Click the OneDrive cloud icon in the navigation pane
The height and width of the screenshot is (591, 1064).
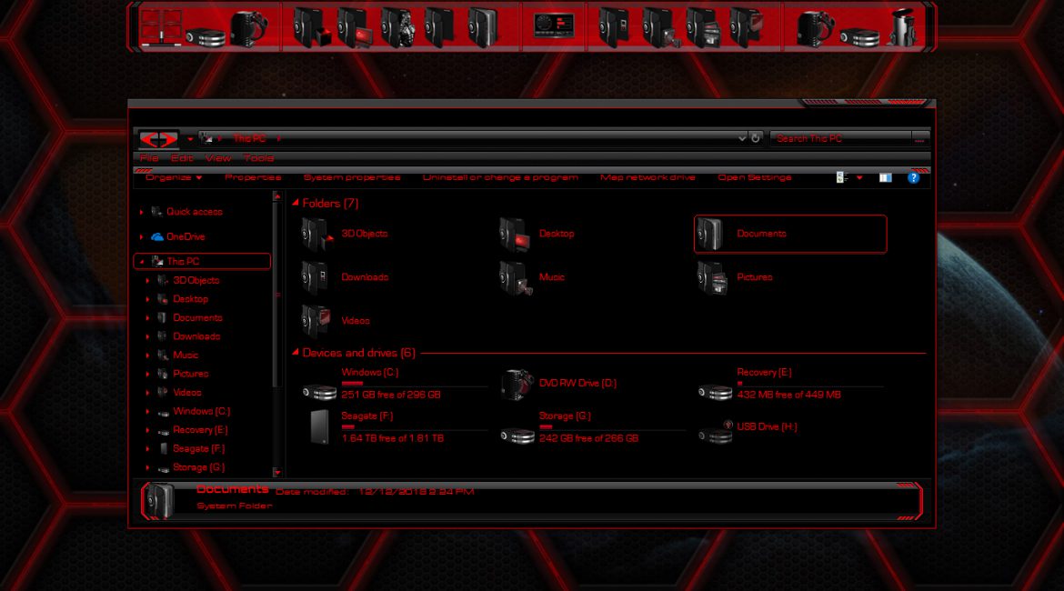[x=157, y=236]
